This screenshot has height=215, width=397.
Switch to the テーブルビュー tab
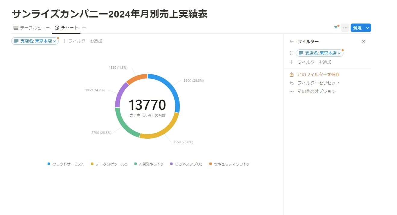coord(32,28)
